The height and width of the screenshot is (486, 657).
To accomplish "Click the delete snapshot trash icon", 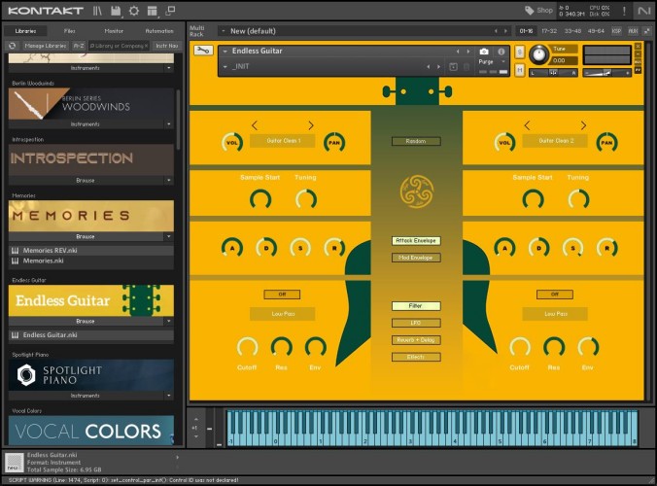I will pos(467,67).
